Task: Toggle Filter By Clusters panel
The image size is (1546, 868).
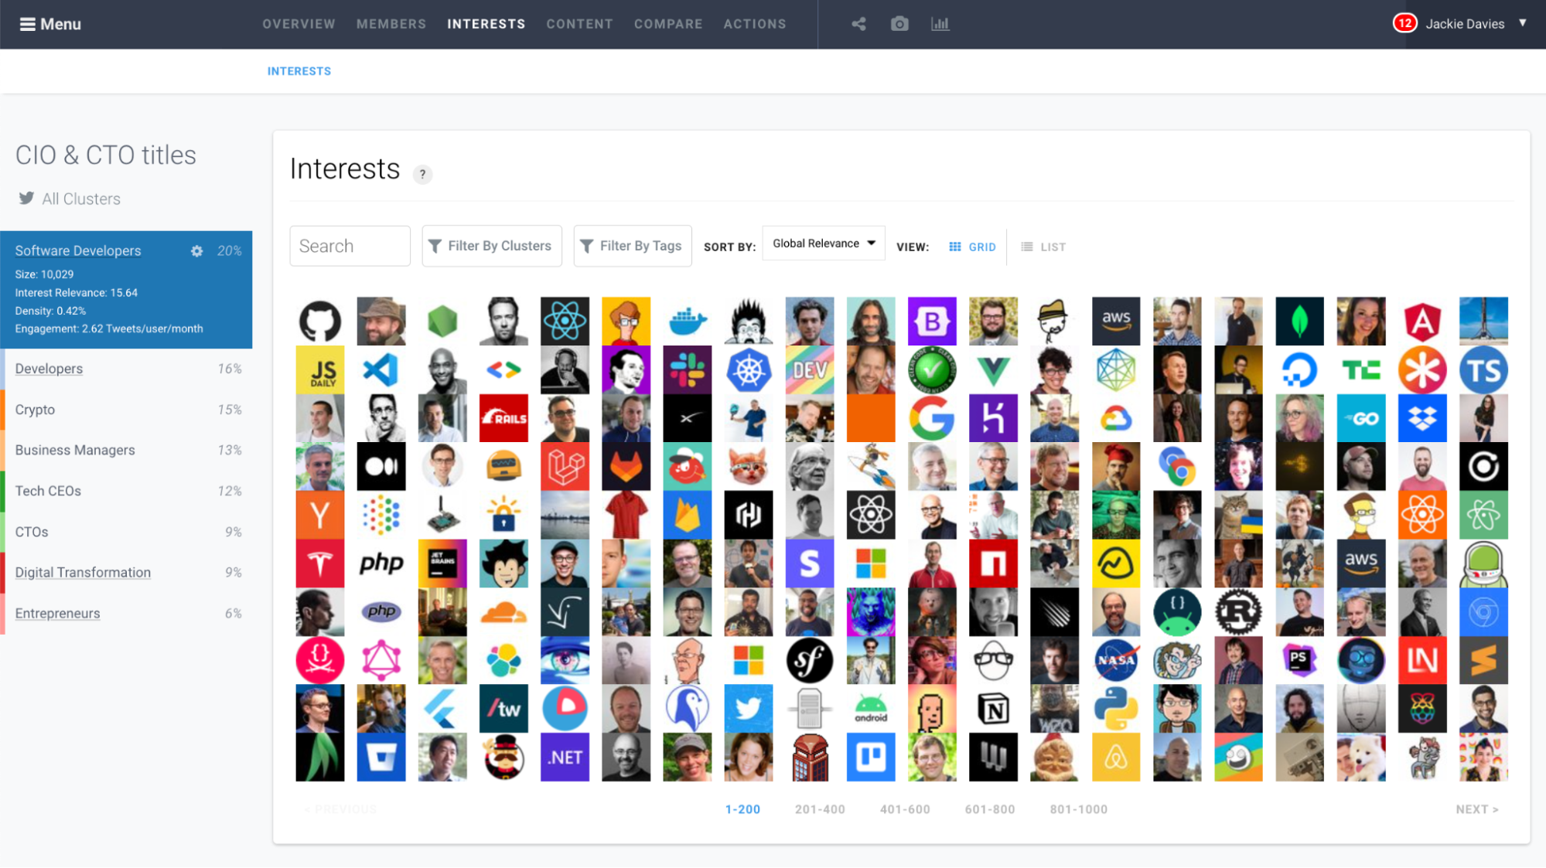Action: [492, 247]
